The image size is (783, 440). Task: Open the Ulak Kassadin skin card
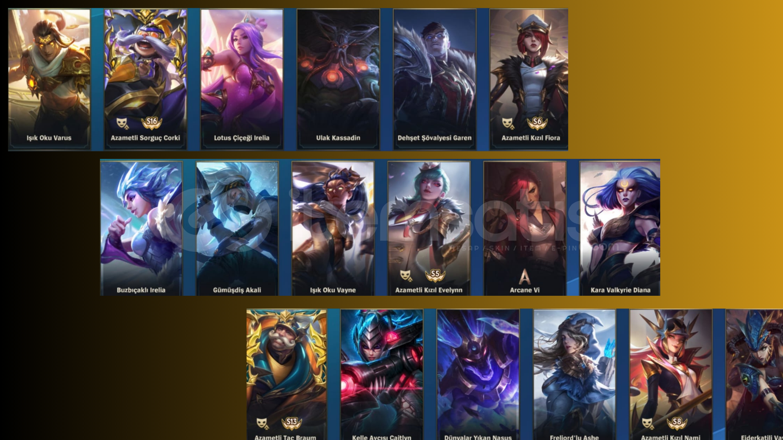[338, 79]
